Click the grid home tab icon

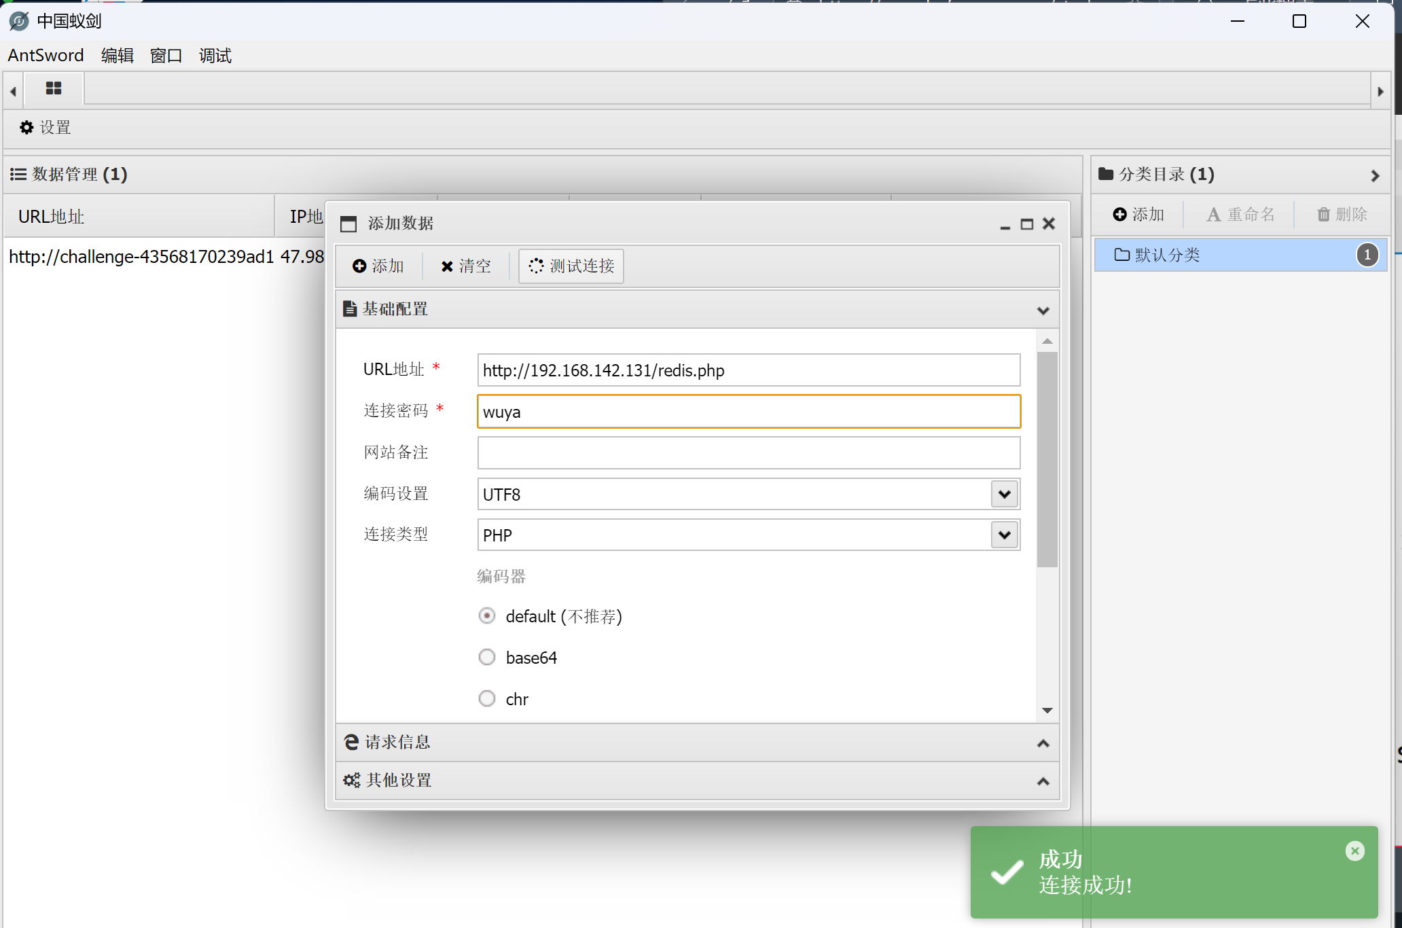point(54,88)
